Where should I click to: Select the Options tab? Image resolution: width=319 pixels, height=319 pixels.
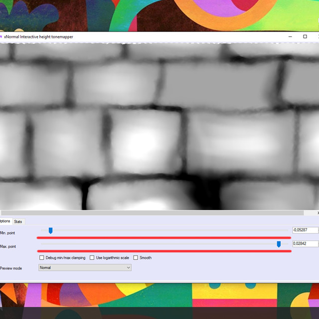[5, 221]
